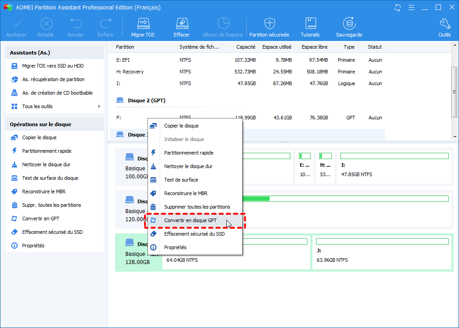Open the Outils wrench menu

click(445, 27)
